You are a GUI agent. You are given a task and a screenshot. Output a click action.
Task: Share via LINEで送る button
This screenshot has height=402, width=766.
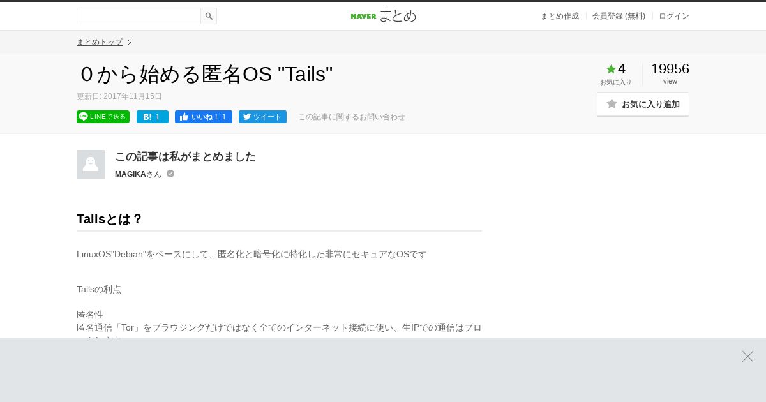tap(103, 117)
